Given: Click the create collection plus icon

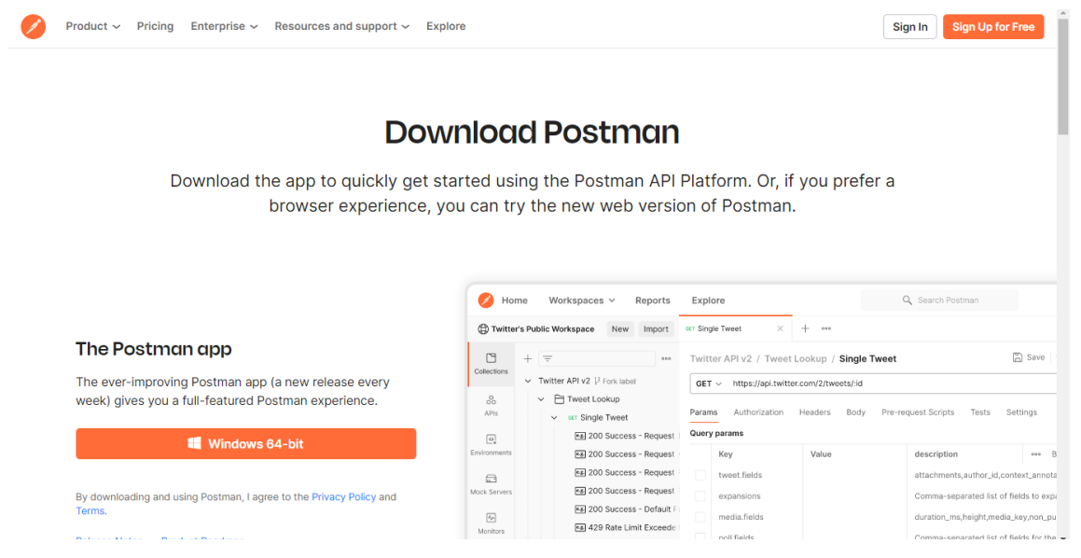Looking at the screenshot, I should coord(527,358).
